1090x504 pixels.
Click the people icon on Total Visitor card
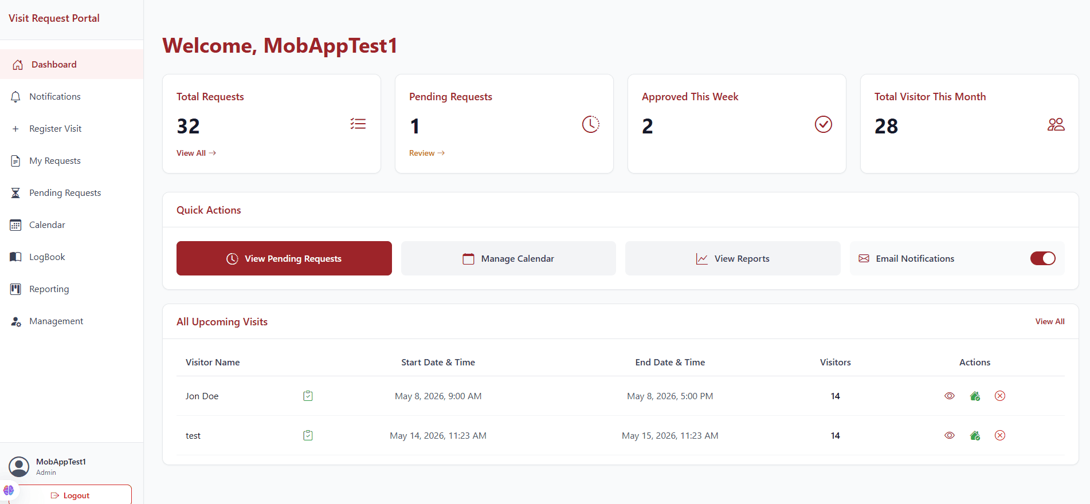[1056, 124]
